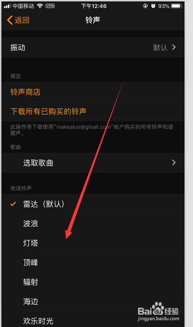Image resolution: width=193 pixels, height=327 pixels.
Task: Open 铃声商店 link
Action: point(25,92)
